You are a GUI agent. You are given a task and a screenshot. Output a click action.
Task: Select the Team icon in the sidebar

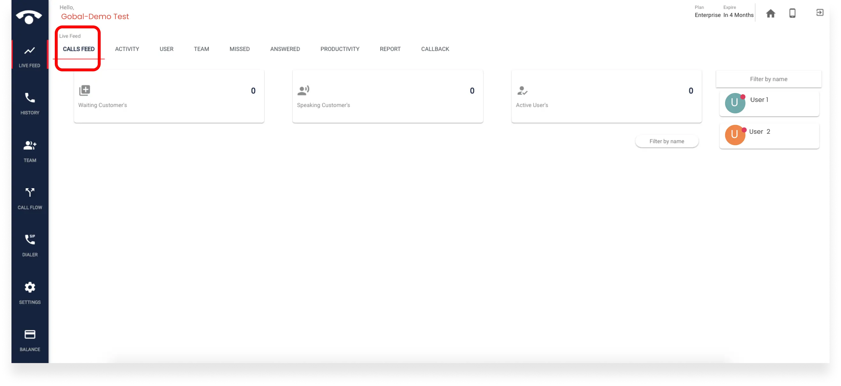click(30, 150)
